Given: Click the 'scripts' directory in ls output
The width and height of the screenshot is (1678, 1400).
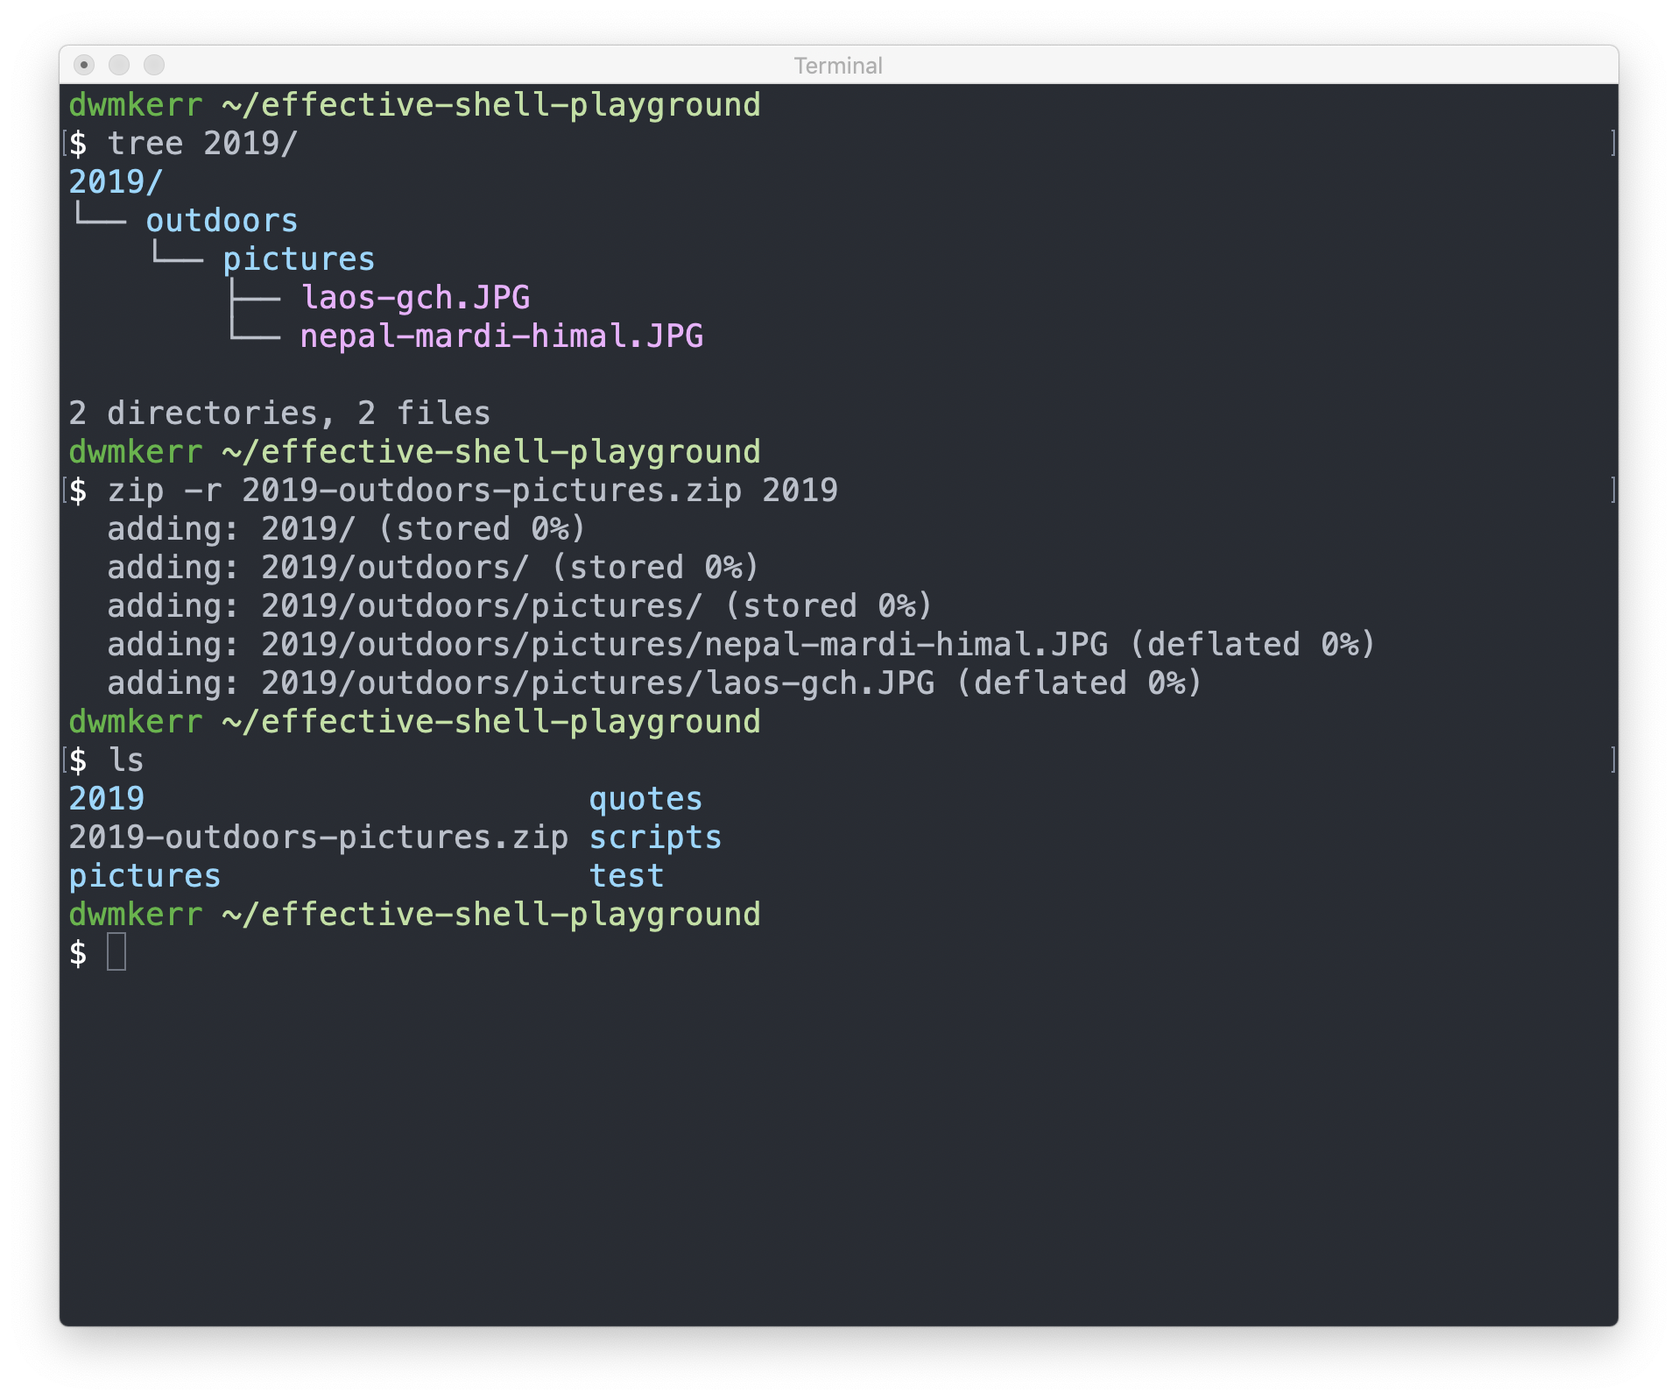Looking at the screenshot, I should click(655, 837).
